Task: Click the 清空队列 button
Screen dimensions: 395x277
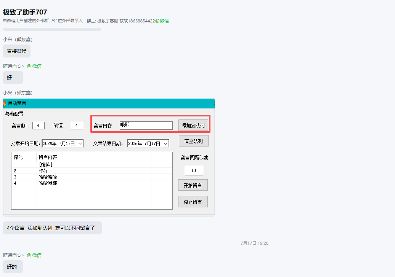Action: (193, 141)
